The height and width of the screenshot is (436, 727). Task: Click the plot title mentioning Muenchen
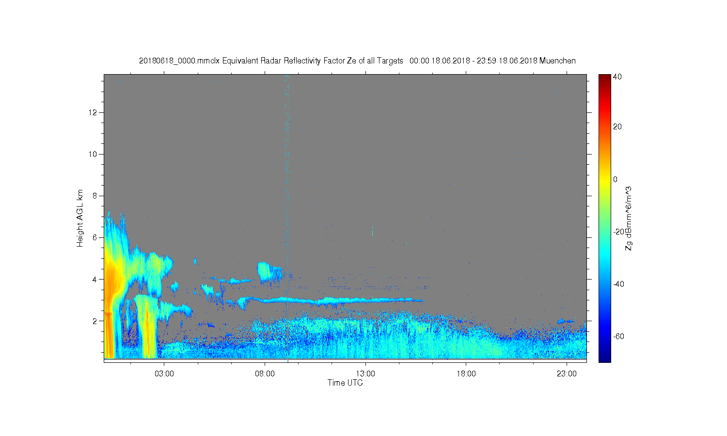[x=357, y=61]
